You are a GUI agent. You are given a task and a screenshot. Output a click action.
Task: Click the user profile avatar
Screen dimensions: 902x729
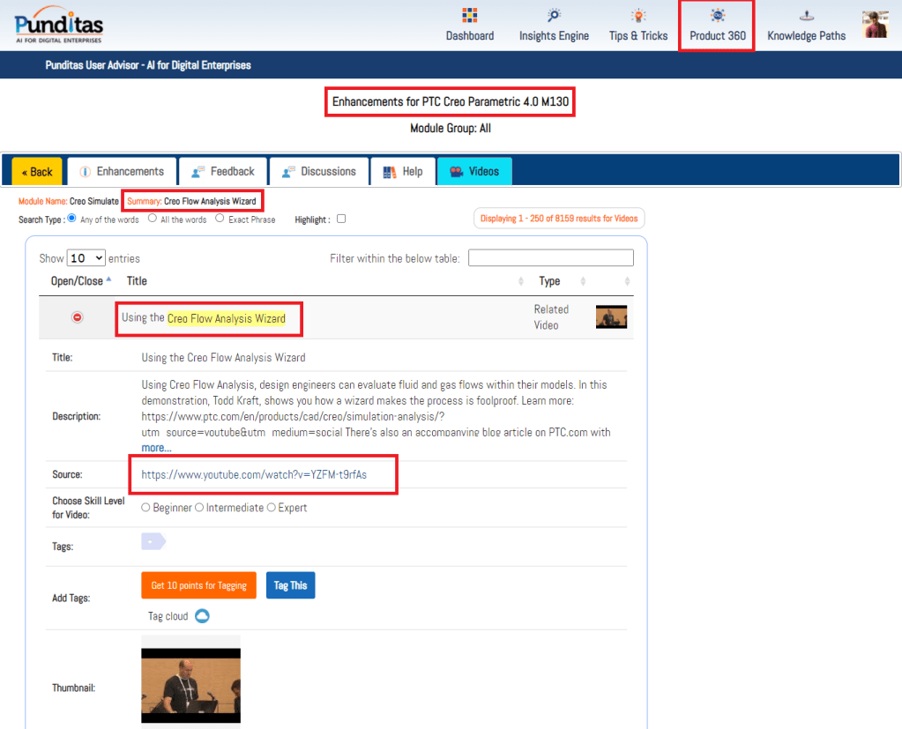point(875,25)
